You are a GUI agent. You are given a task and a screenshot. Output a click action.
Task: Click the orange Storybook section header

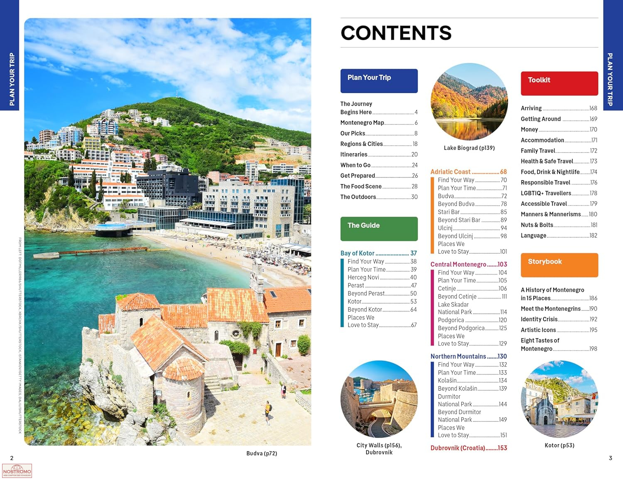coord(559,265)
